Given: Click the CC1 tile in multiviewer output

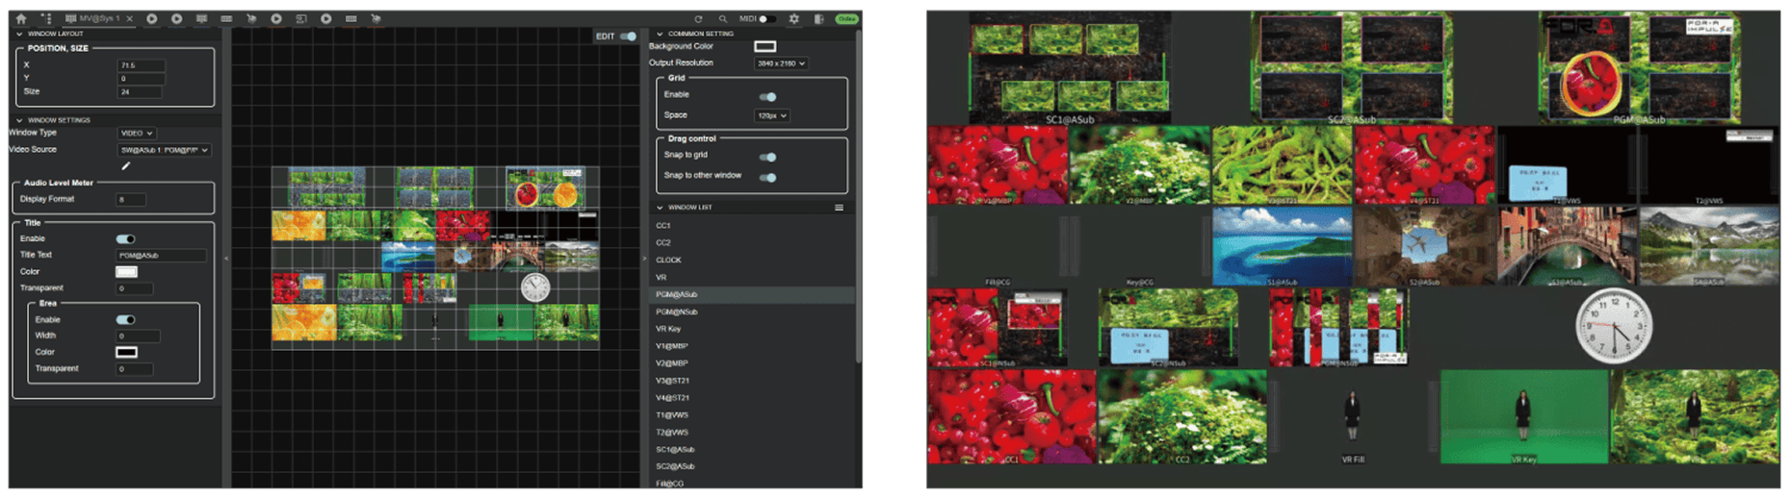Looking at the screenshot, I should pos(1011,417).
